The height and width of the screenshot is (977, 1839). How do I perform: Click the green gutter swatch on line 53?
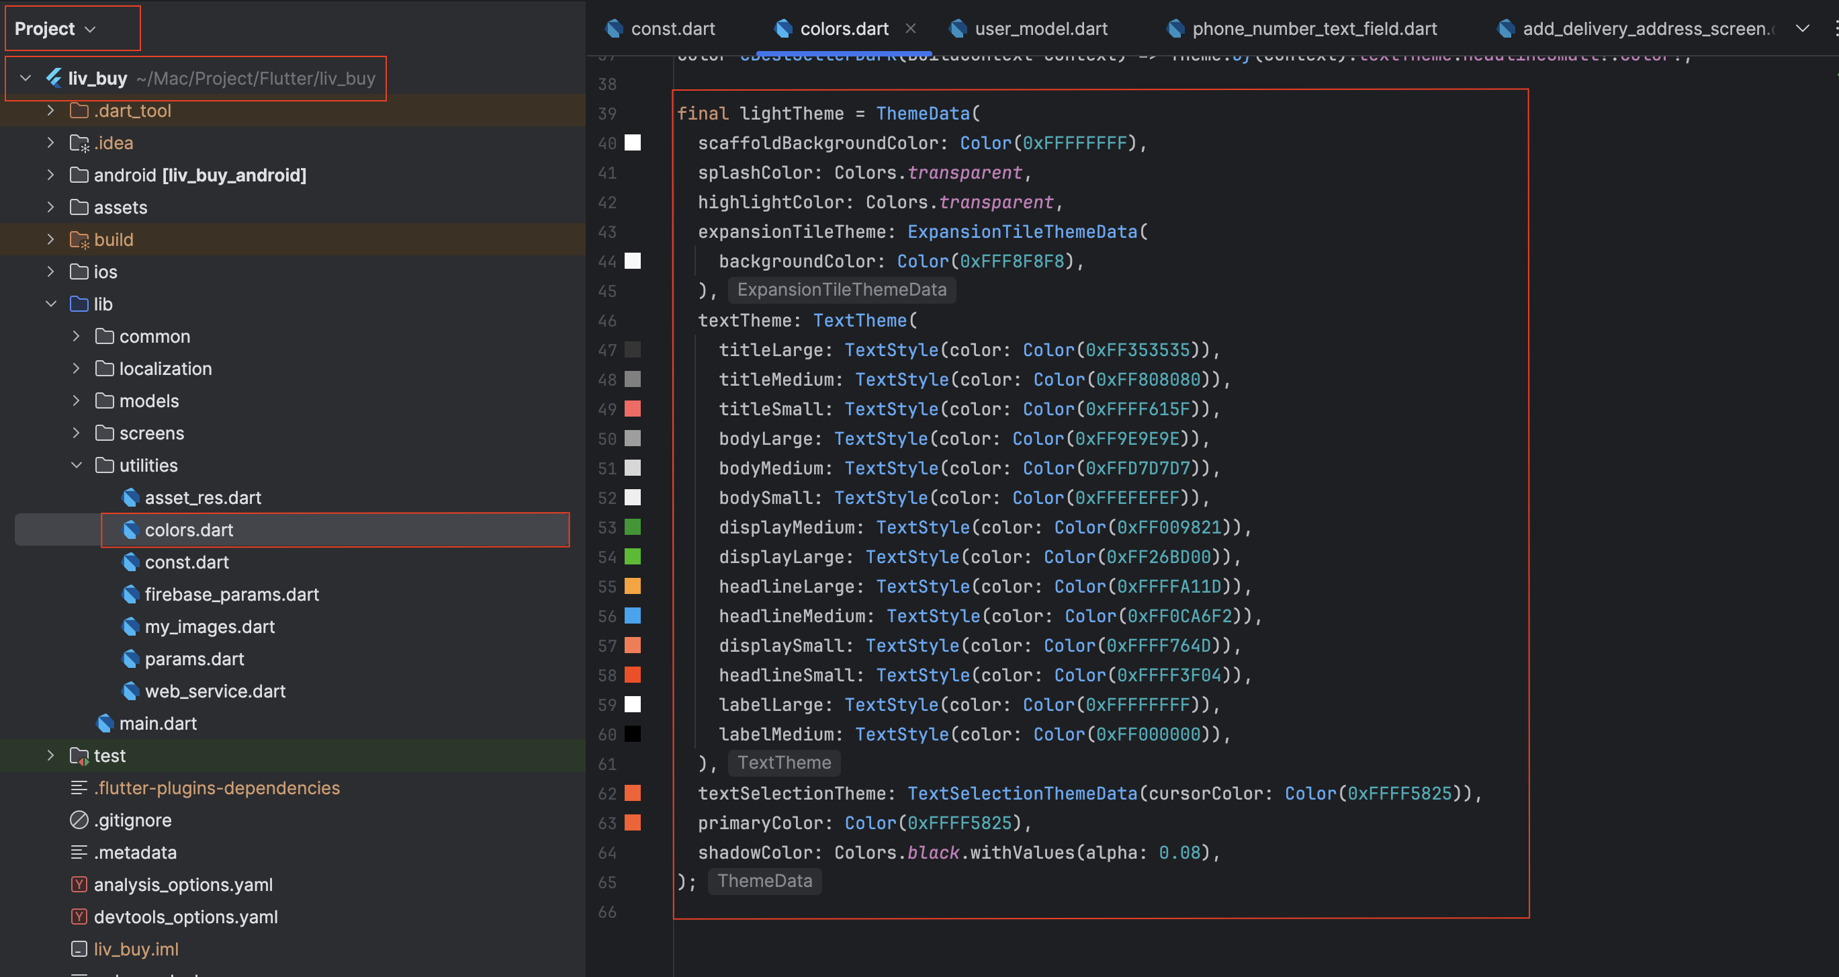click(633, 527)
